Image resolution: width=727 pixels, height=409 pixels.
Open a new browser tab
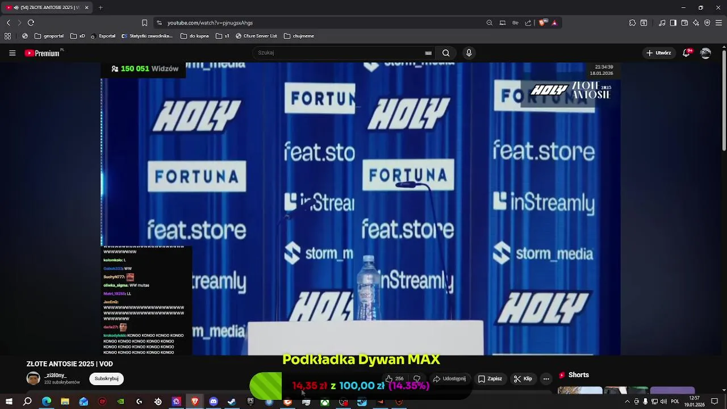coord(101,7)
